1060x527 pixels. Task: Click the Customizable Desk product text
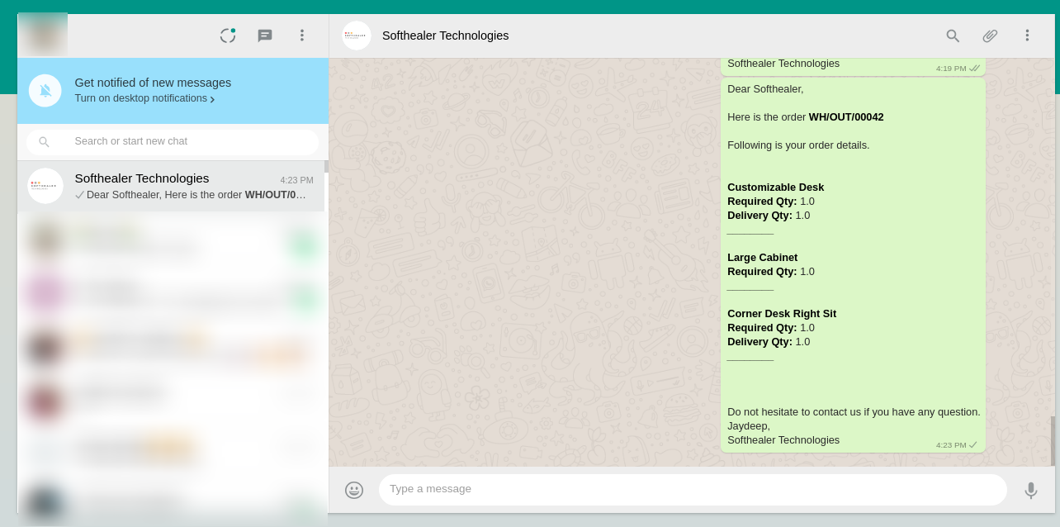(x=775, y=188)
